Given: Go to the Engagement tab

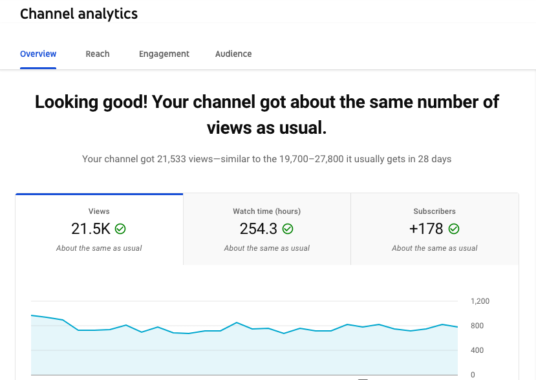Looking at the screenshot, I should coord(164,54).
